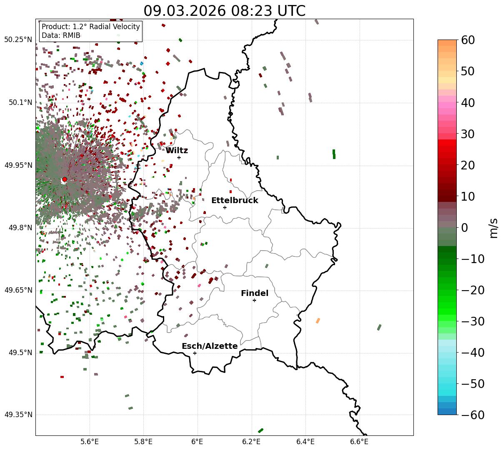Click the 6.2°E longitude label

click(x=252, y=441)
